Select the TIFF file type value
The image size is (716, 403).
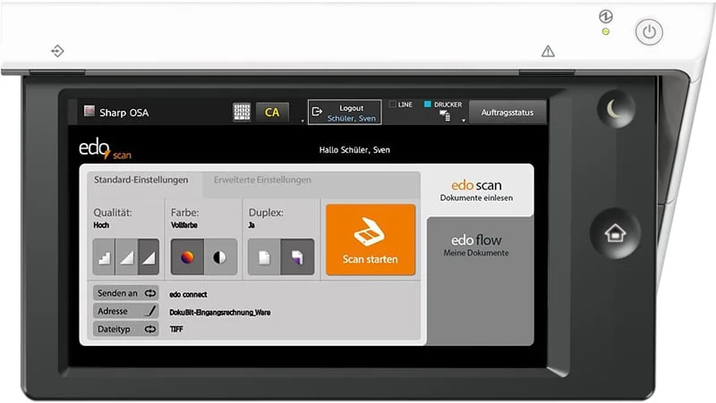coord(176,329)
